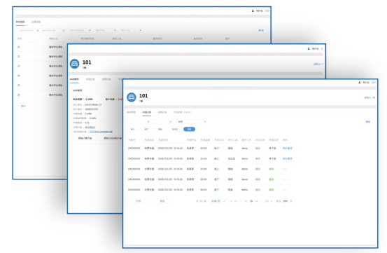Viewport: 387px width, 253px height.
Task: Click the user profile icon in the back window
Action: pos(253,11)
